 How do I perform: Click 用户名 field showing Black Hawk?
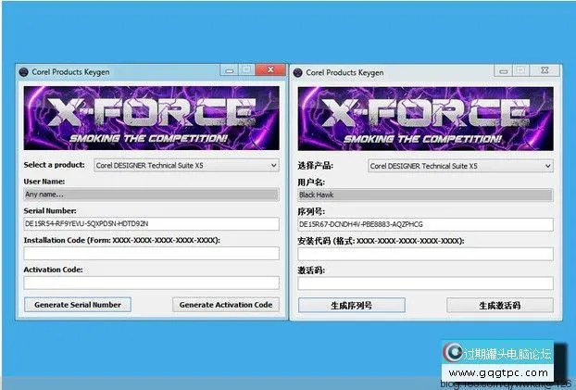[x=425, y=195]
